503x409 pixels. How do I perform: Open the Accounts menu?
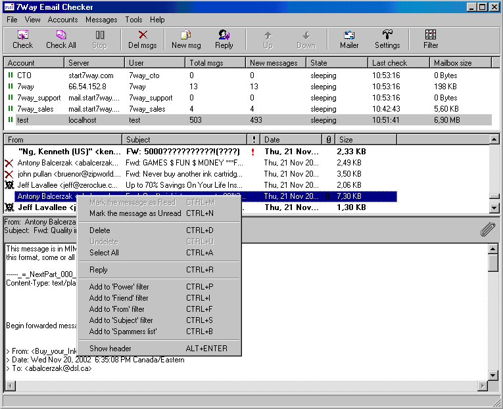coord(62,20)
